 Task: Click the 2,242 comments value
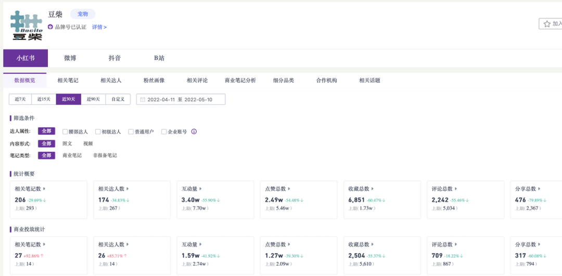(440, 200)
